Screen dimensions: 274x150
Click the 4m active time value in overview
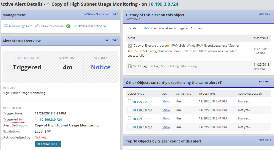point(67,67)
